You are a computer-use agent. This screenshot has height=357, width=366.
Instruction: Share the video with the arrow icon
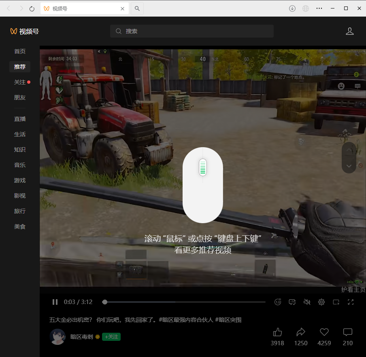[301, 332]
